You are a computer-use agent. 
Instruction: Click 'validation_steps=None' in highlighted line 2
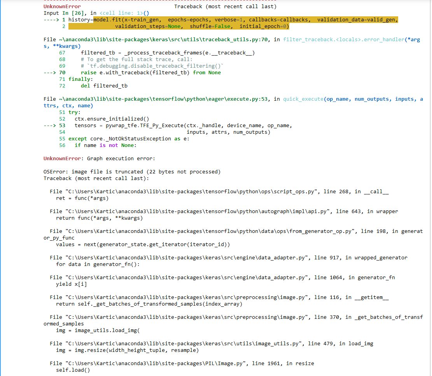(148, 26)
